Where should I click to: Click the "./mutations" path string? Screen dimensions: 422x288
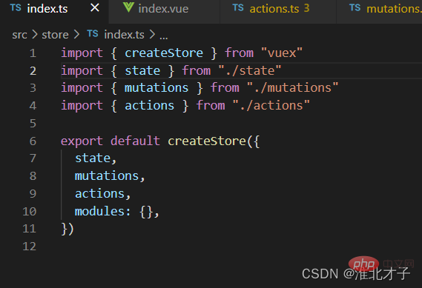292,88
